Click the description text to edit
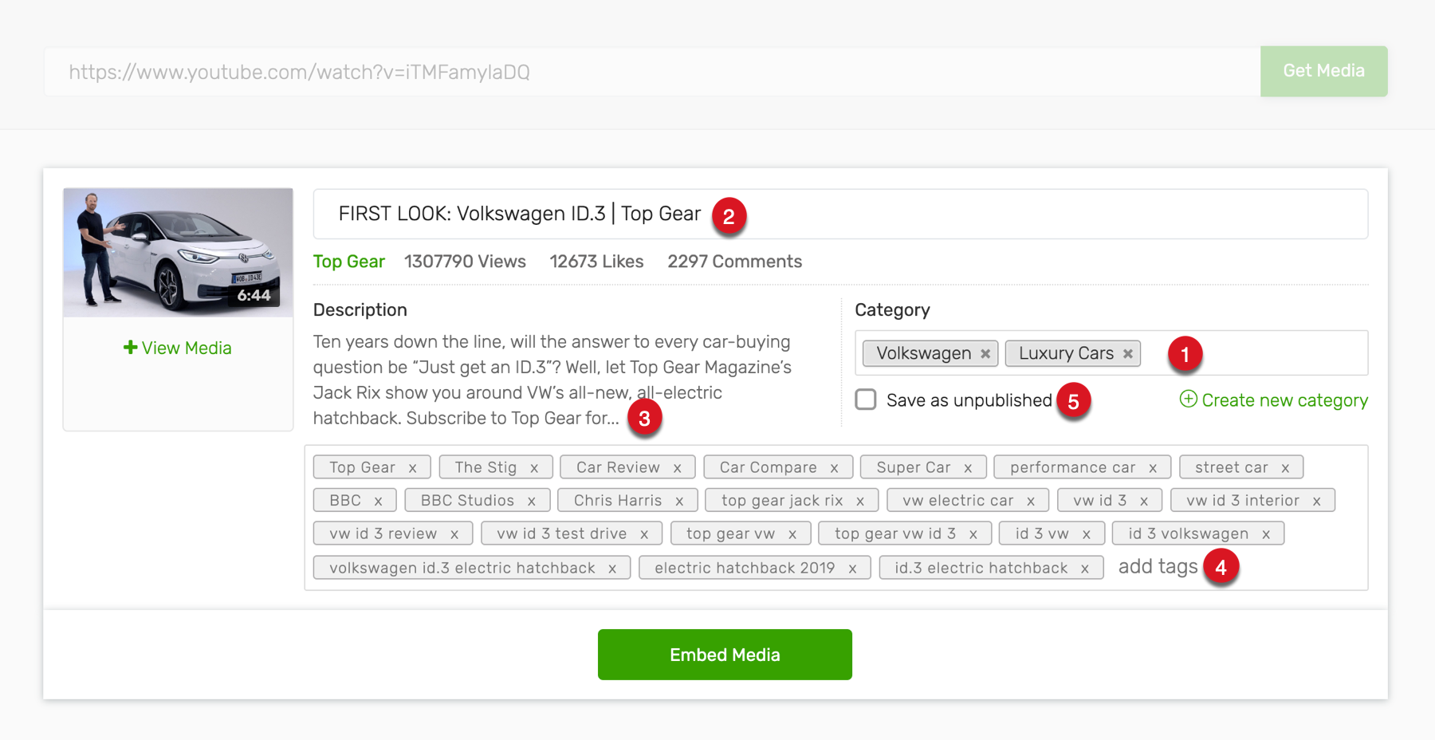The image size is (1435, 740). 552,380
